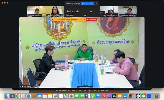
Task: Open System Settings in the dock
Action: pos(130,96)
